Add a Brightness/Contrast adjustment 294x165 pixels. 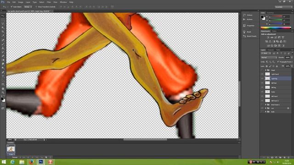268,38
